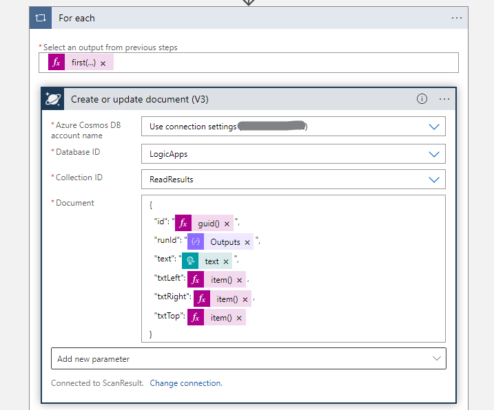
Task: Open the Add new parameter dropdown
Action: (435, 358)
